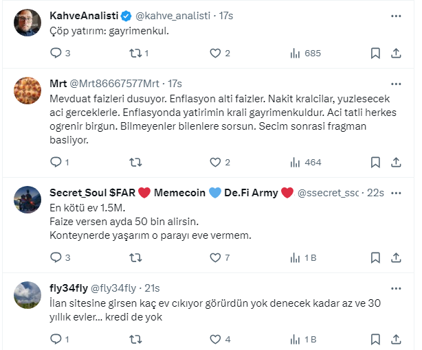Reply to KahveAnalisti's tweet
Screen dimensions: 422x350
56,53
